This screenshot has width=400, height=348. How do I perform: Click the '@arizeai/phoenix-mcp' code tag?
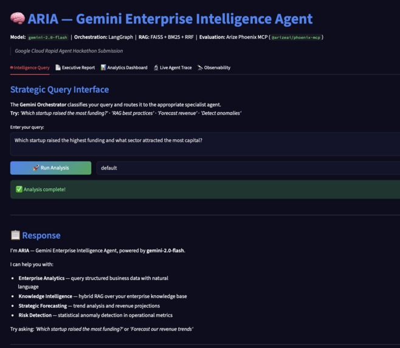[295, 38]
